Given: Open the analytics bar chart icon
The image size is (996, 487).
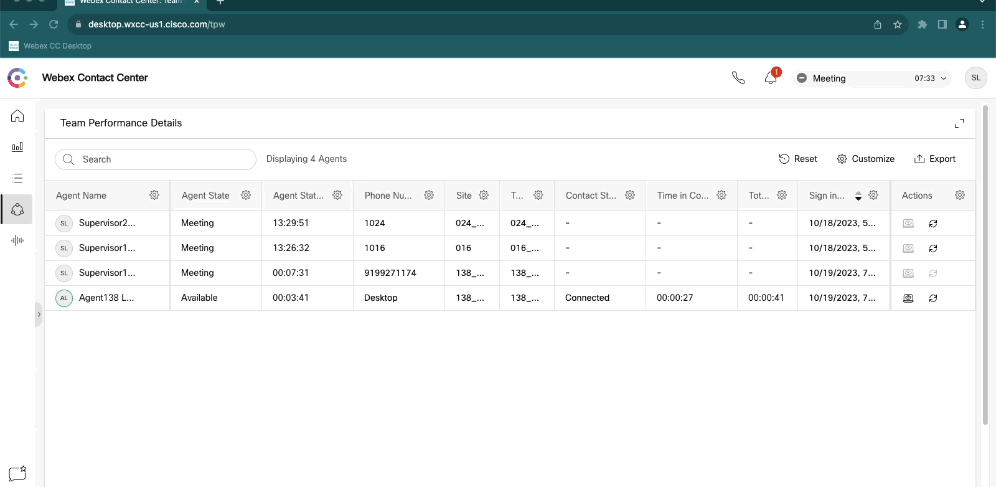Looking at the screenshot, I should click(17, 147).
